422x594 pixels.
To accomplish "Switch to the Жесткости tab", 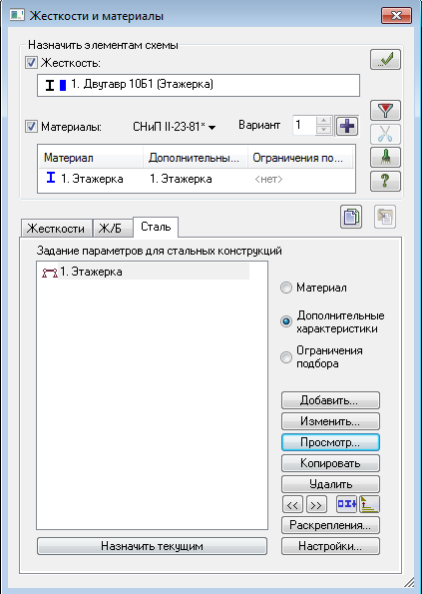I will [x=56, y=229].
